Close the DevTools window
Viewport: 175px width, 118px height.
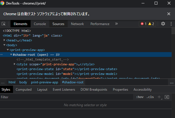(169, 3)
